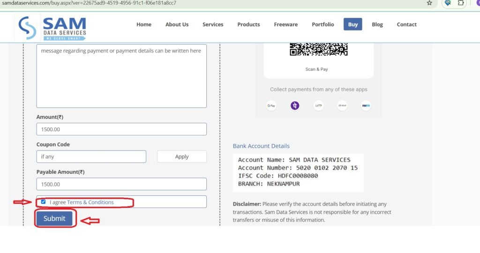Toggle the I agree Terms checkbox
Image resolution: width=480 pixels, height=253 pixels.
[x=43, y=202]
